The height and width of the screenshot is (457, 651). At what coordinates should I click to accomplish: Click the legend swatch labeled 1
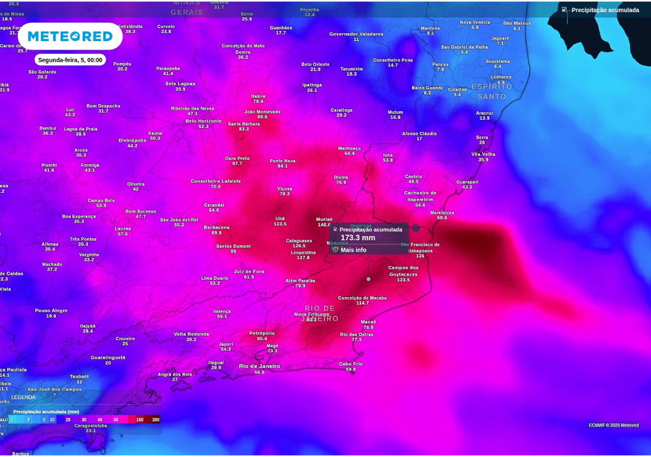[13, 420]
